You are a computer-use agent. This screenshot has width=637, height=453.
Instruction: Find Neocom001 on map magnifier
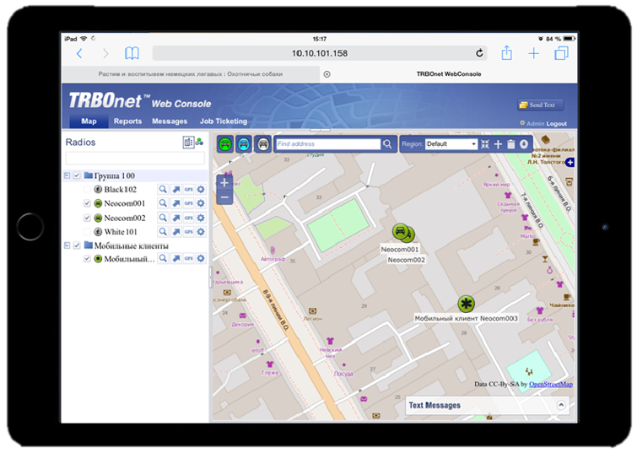(163, 203)
